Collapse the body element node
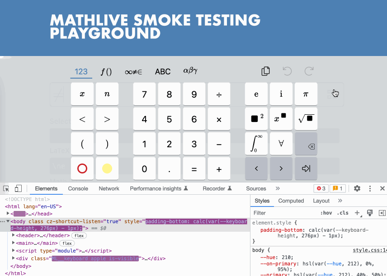 point(8,221)
